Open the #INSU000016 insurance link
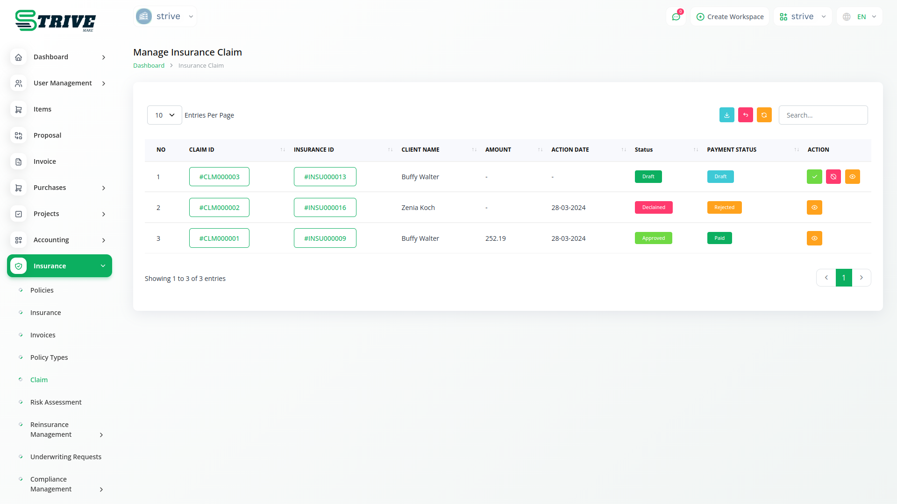The height and width of the screenshot is (504, 897). coord(325,208)
